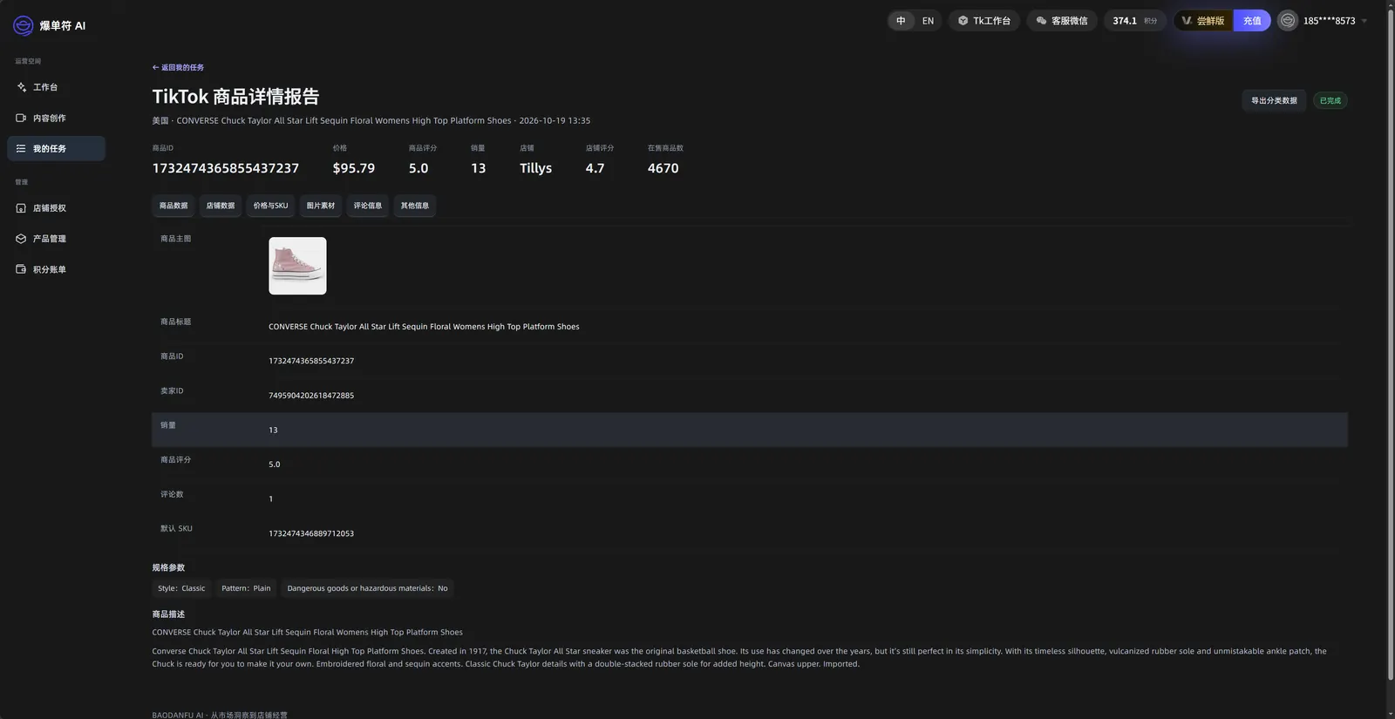Switch language to EN

coord(928,20)
